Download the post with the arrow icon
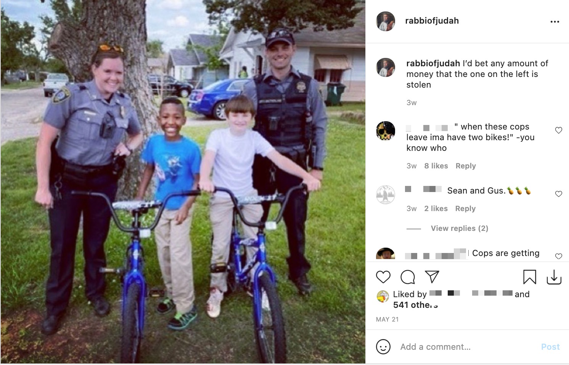Screen dimensions: 569x365 (554, 277)
